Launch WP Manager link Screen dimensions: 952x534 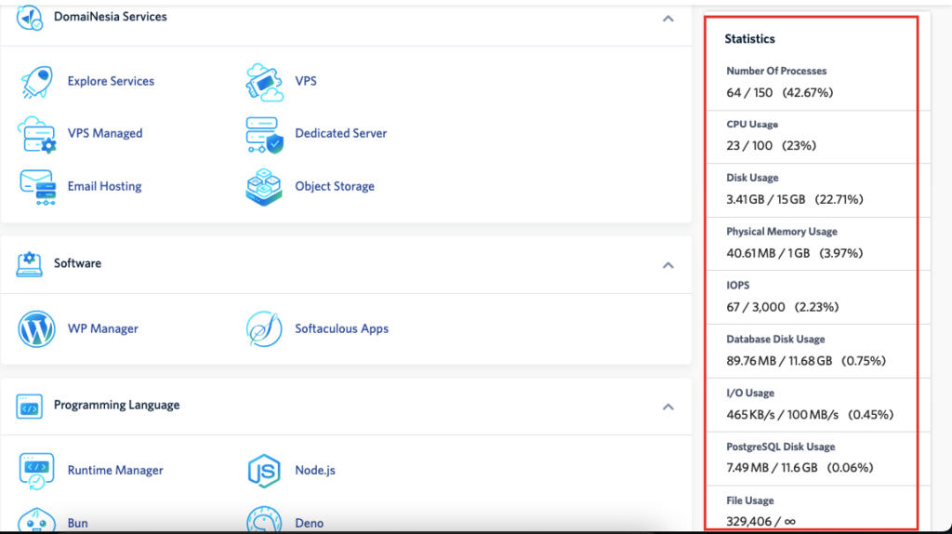(102, 328)
